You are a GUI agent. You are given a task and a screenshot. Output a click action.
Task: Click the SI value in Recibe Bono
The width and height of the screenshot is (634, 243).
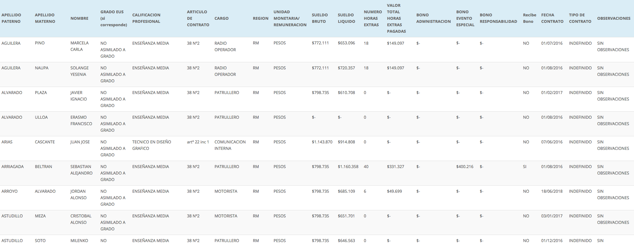pos(525,167)
